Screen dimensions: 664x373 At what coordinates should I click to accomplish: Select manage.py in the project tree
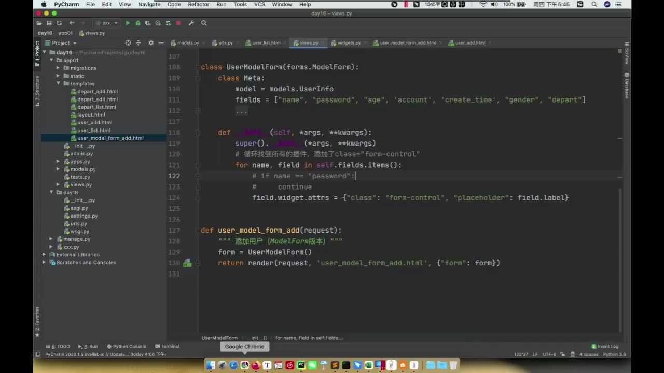coord(77,239)
